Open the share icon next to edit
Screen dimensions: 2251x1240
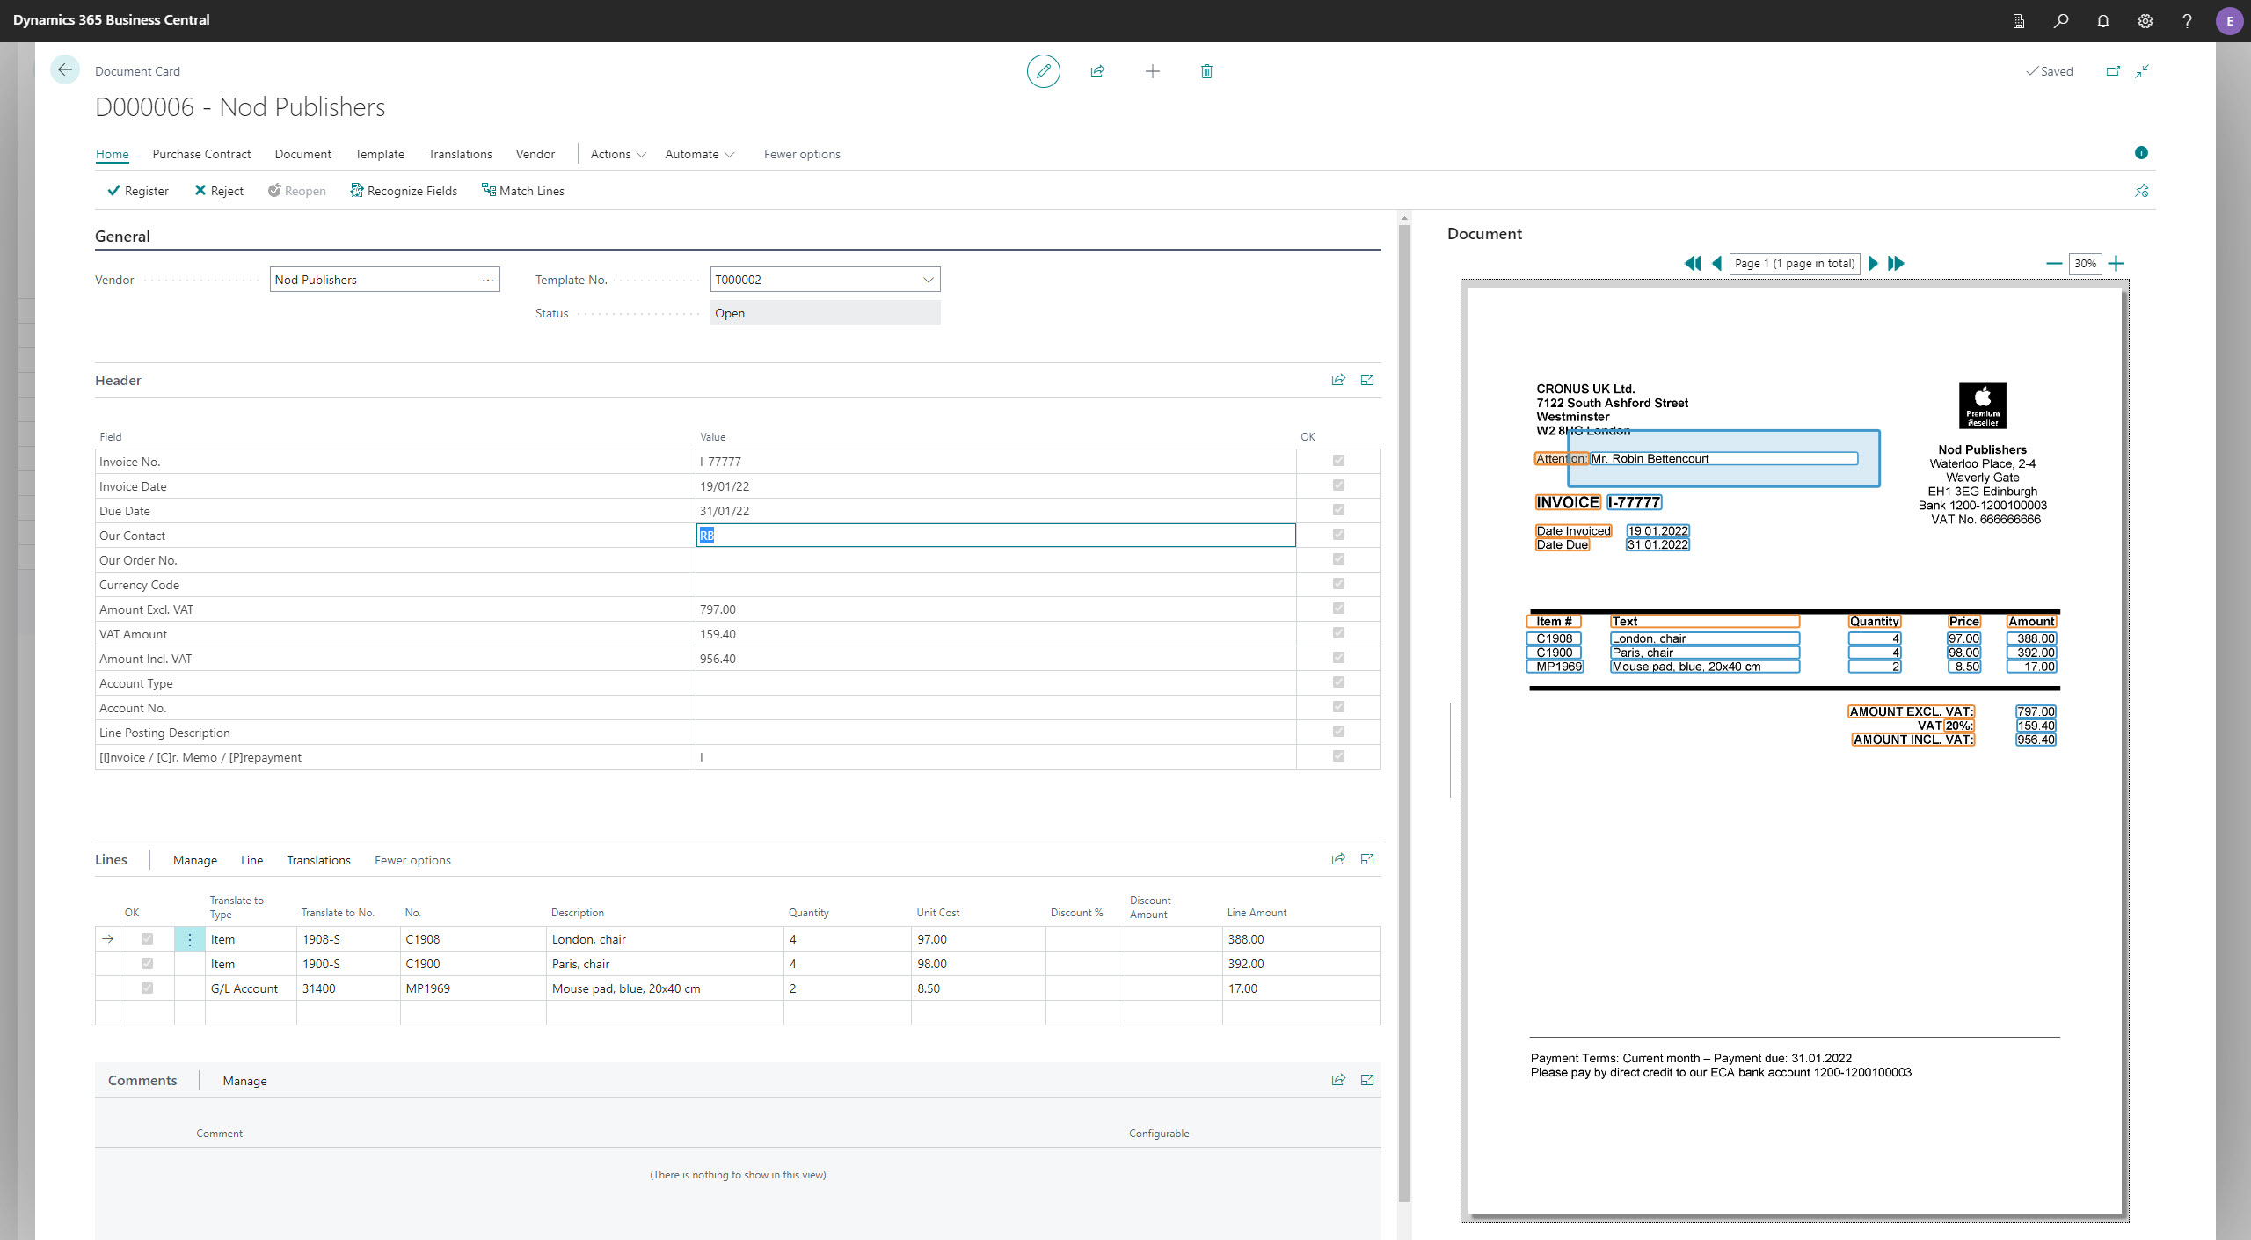tap(1097, 71)
